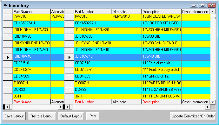Click the left pane row selector beside .OIL10W30
This screenshot has width=219, height=125.
click(8, 37)
